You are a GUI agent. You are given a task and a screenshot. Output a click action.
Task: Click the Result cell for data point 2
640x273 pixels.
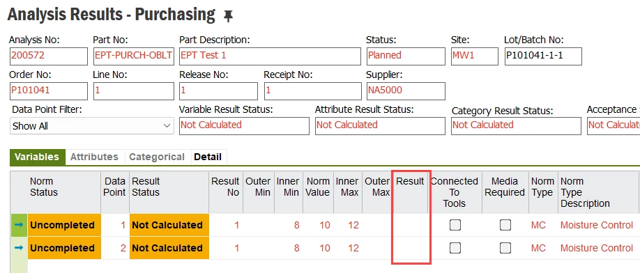411,248
